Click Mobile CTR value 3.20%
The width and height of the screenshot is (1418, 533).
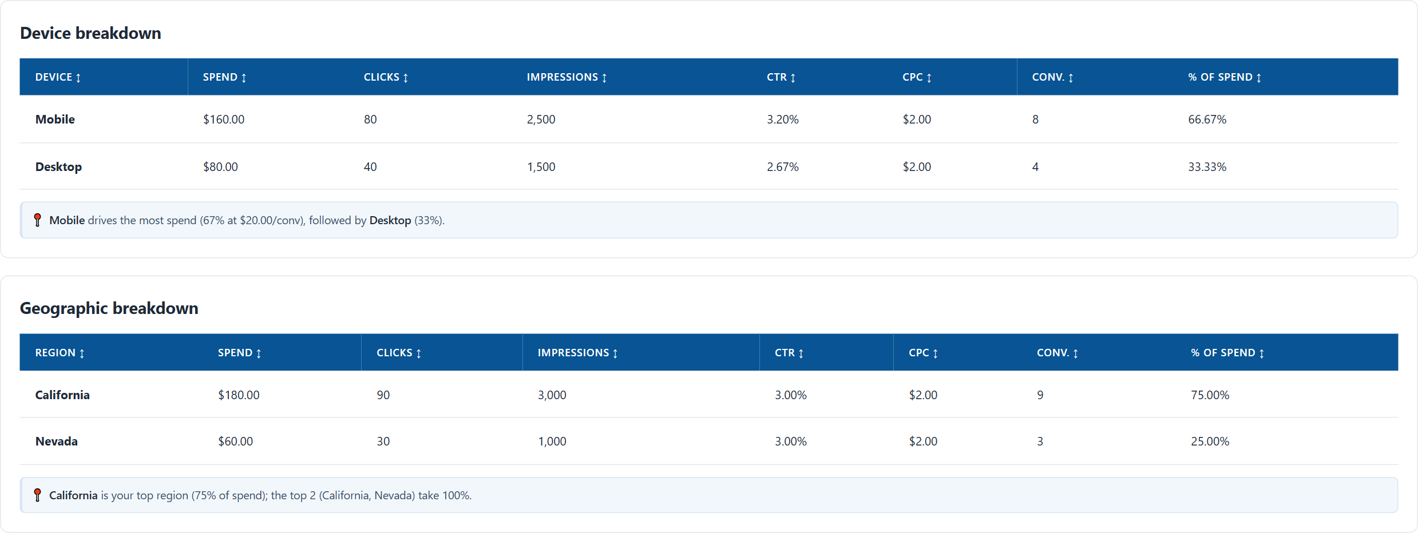pos(783,120)
